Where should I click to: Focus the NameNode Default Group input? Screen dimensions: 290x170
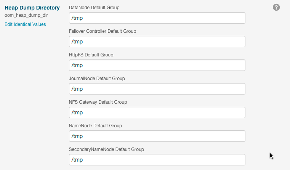point(157,136)
